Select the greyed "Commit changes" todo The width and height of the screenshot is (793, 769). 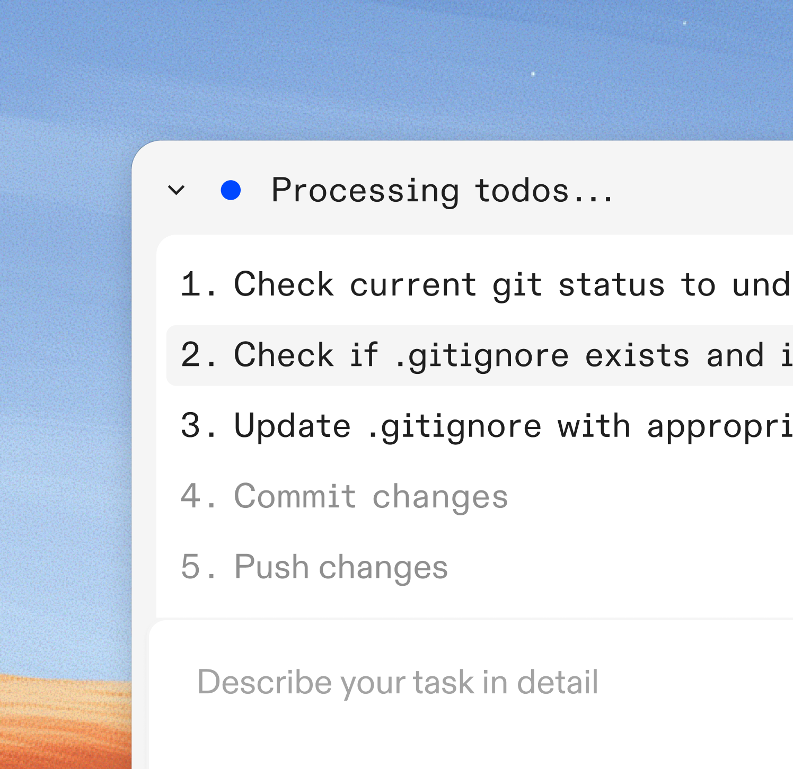point(371,496)
